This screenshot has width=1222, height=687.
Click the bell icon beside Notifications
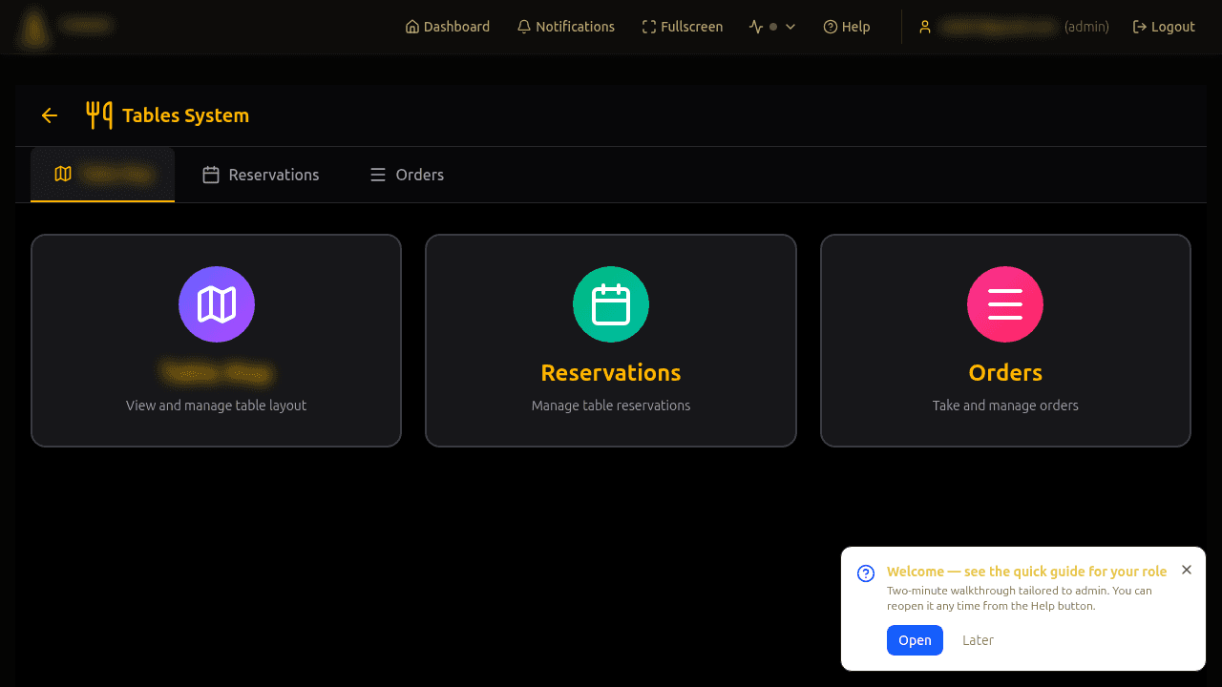pyautogui.click(x=524, y=27)
